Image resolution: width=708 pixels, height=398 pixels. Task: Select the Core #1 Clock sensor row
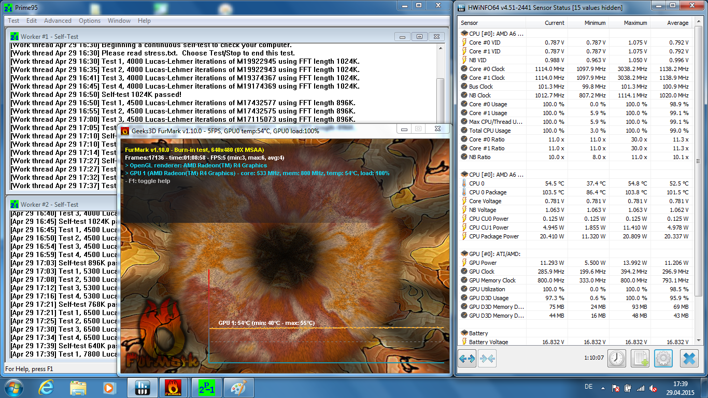pos(575,78)
